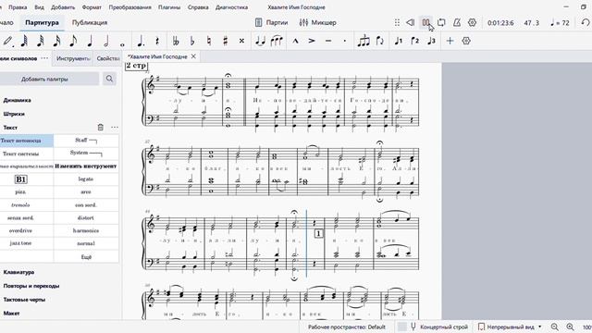Screen dimensions: 592x333
Task: Toggle the flat accidental
Action: click(x=192, y=41)
